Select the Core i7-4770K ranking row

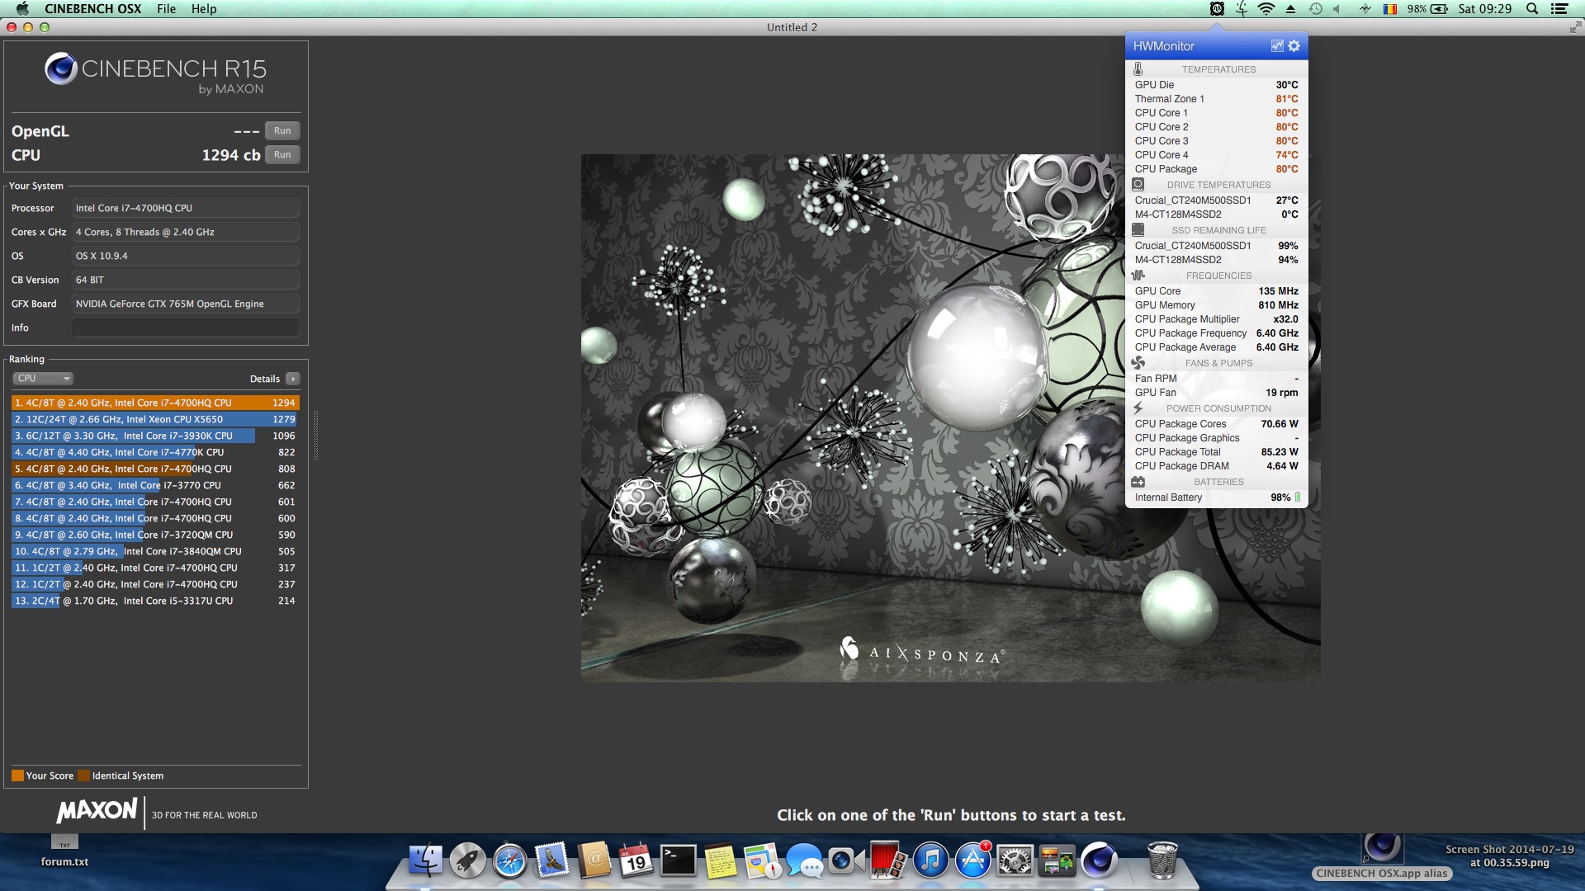155,452
